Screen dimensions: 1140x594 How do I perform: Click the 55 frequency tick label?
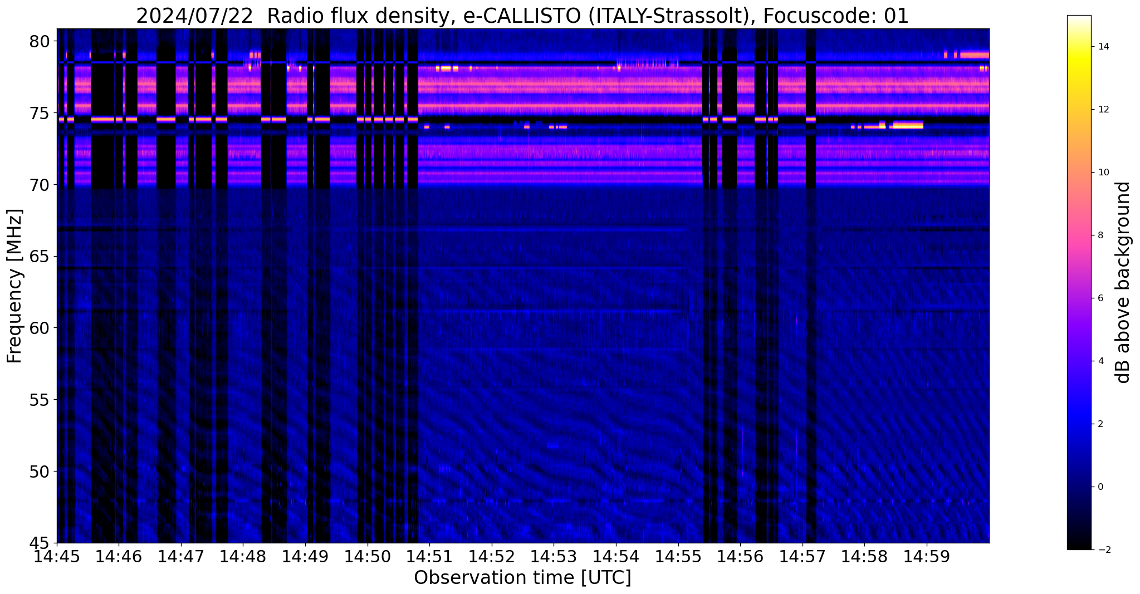[x=40, y=400]
